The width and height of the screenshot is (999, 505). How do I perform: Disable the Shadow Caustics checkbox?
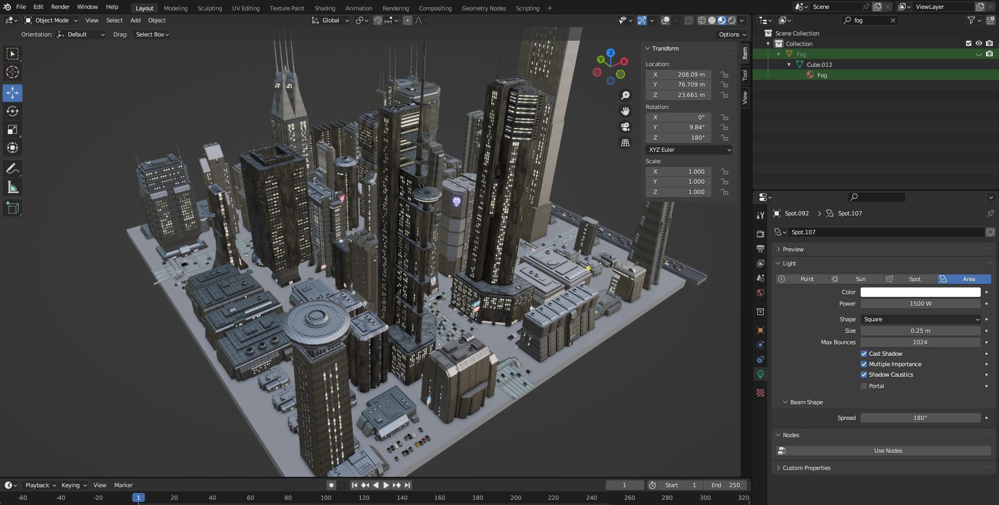coord(864,375)
